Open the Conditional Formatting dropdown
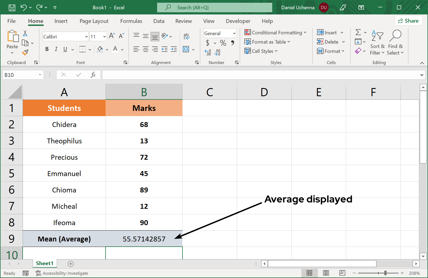Screen dimensions: 428x278 [x=276, y=32]
